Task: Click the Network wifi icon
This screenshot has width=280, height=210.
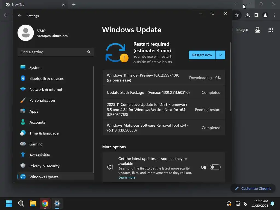Action: (23, 89)
